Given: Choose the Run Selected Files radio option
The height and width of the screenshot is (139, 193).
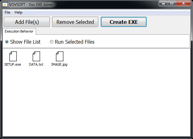Looking at the screenshot, I should pos(72,42).
